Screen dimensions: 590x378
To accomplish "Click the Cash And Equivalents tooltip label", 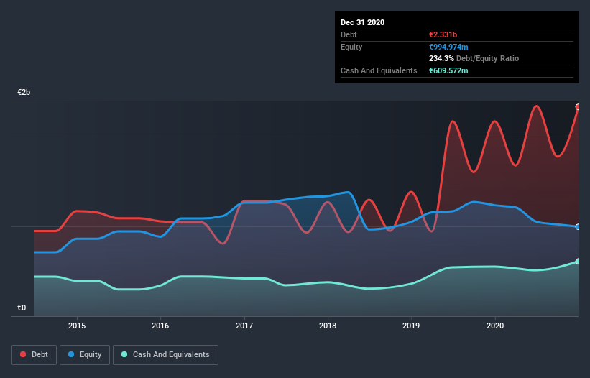I will click(379, 70).
